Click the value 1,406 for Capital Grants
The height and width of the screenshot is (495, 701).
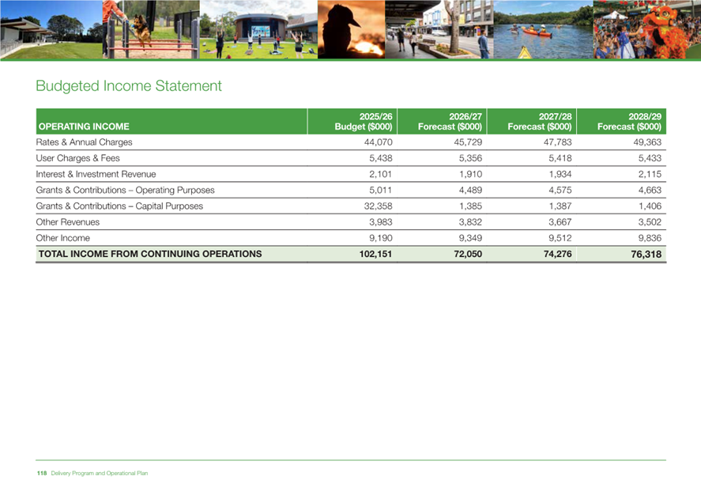(x=650, y=206)
